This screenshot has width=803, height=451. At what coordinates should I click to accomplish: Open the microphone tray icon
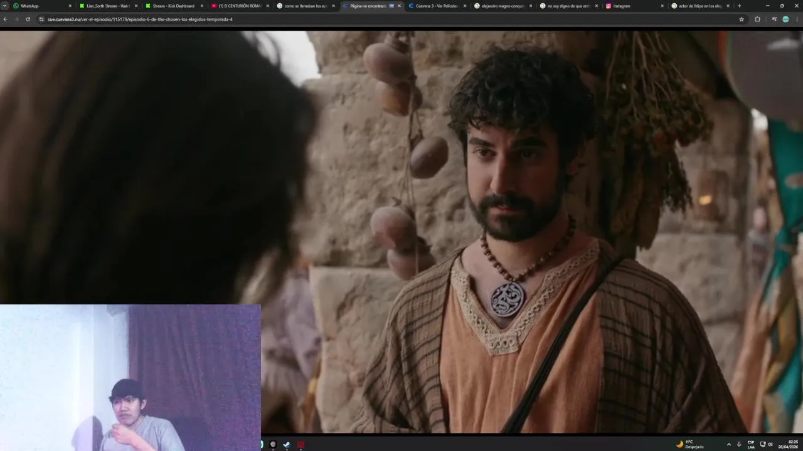[739, 444]
